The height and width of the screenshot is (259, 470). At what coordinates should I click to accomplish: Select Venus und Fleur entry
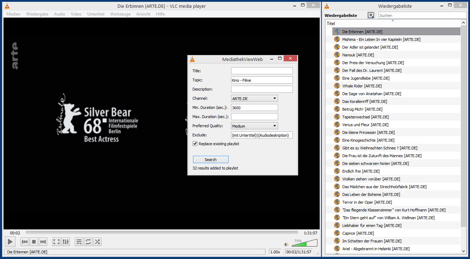(396, 125)
